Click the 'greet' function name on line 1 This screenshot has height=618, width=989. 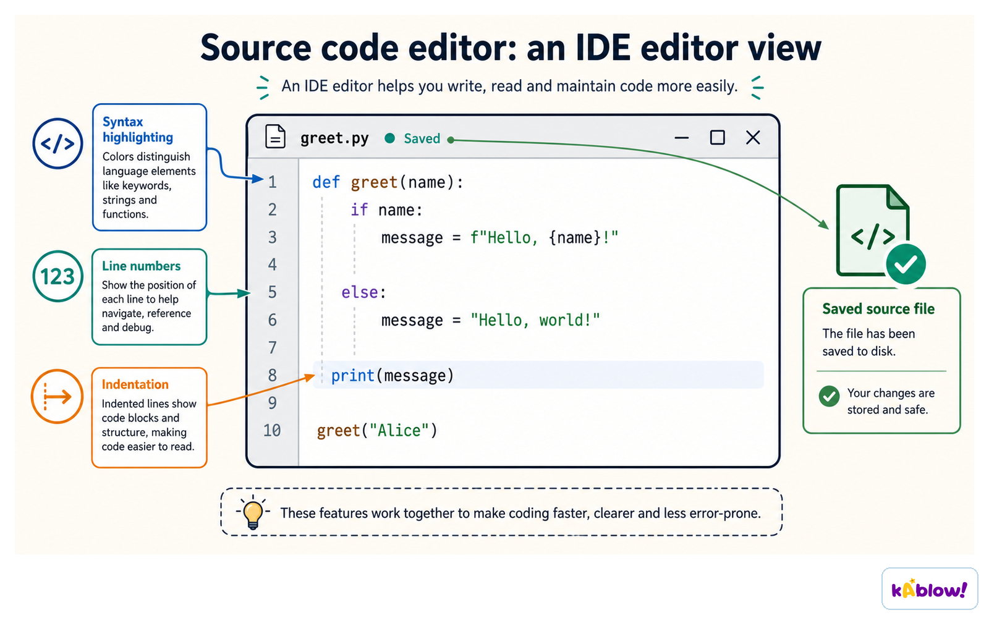coord(374,182)
